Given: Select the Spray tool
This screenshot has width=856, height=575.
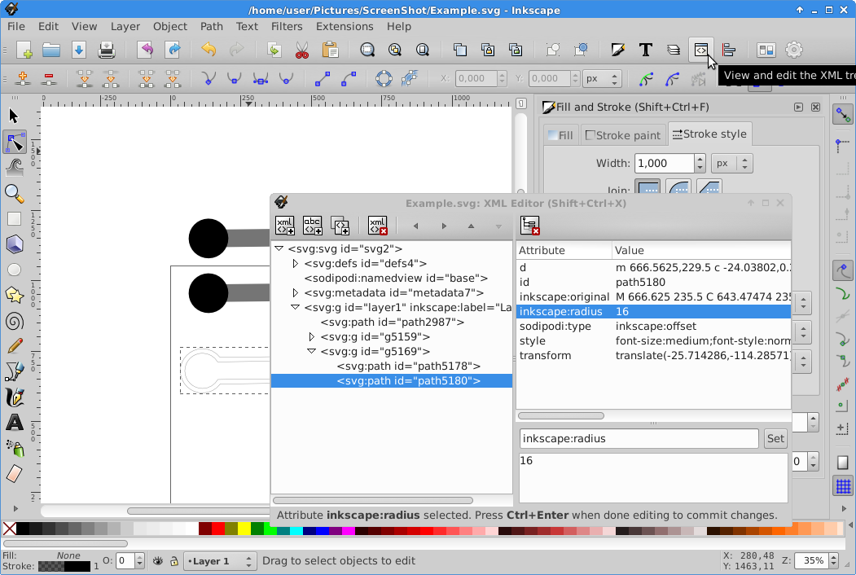Looking at the screenshot, I should coord(14,448).
